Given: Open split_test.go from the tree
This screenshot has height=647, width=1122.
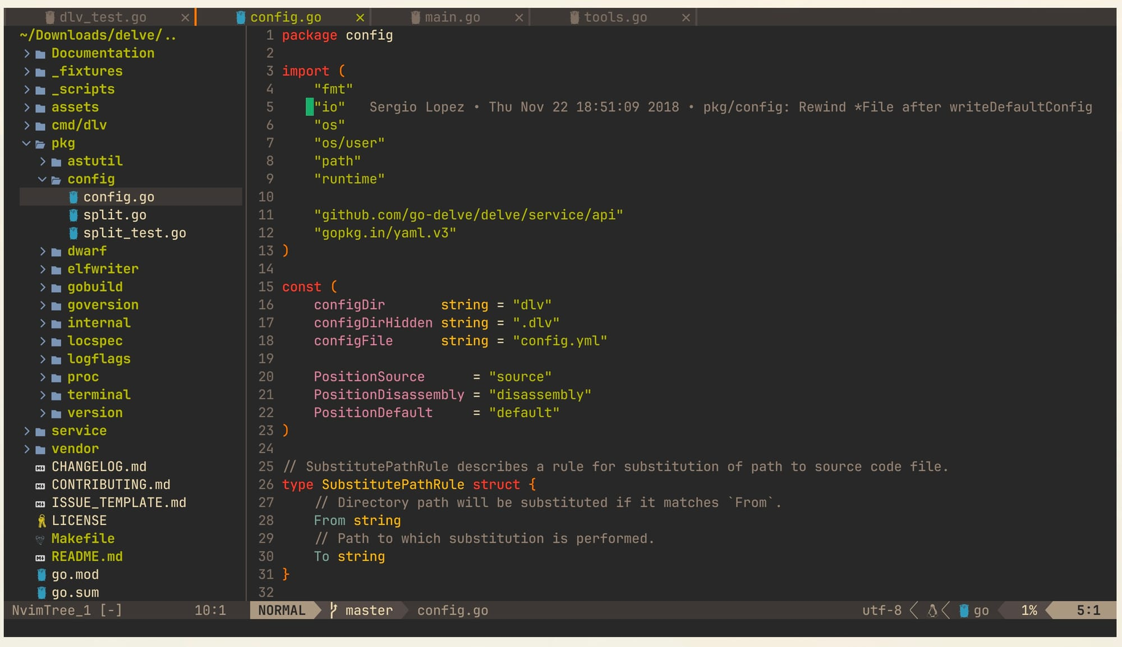Looking at the screenshot, I should 134,233.
